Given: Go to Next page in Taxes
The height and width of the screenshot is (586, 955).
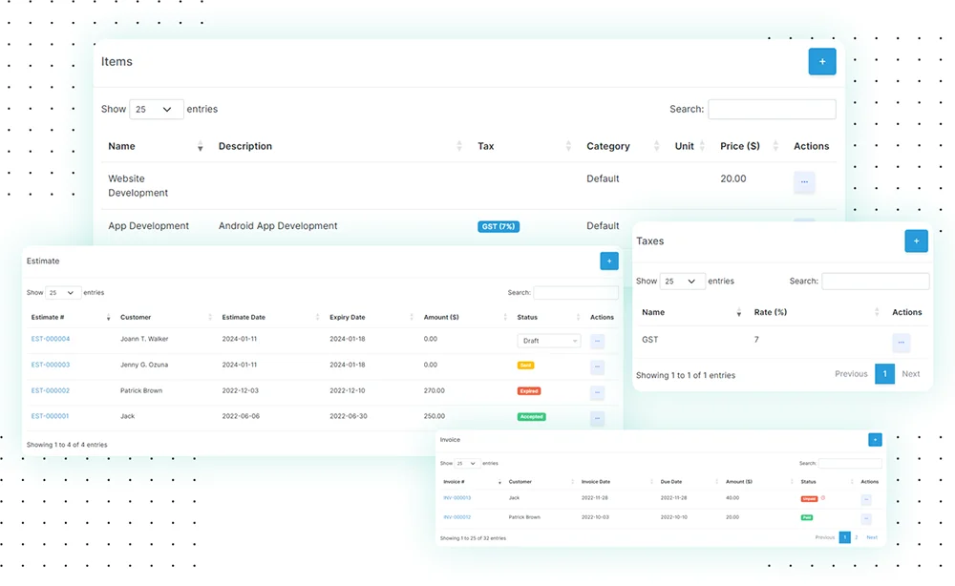Looking at the screenshot, I should point(911,374).
